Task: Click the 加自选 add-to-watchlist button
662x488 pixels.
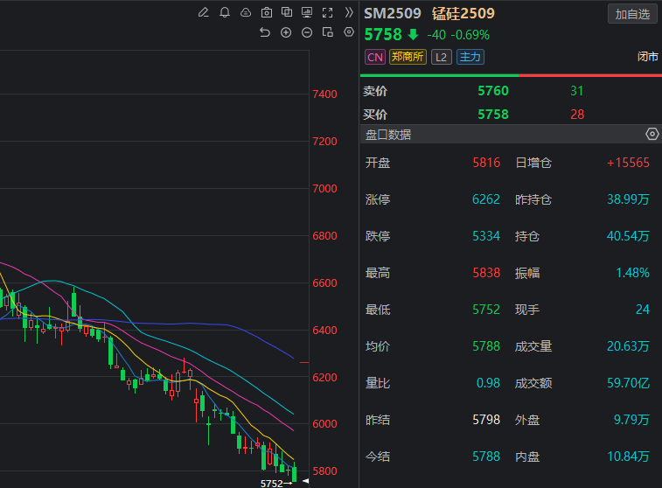Action: (632, 14)
